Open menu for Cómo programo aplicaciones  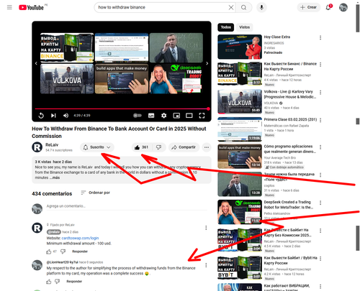pos(320,147)
